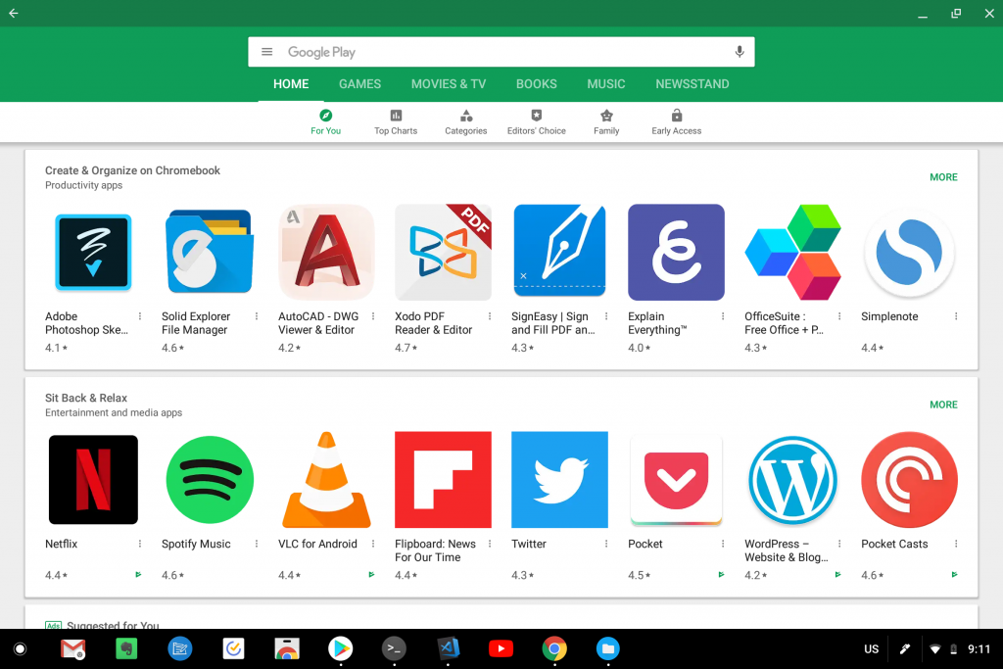
Task: Select the AutoCAD DWG Viewer icon
Action: pyautogui.click(x=326, y=252)
